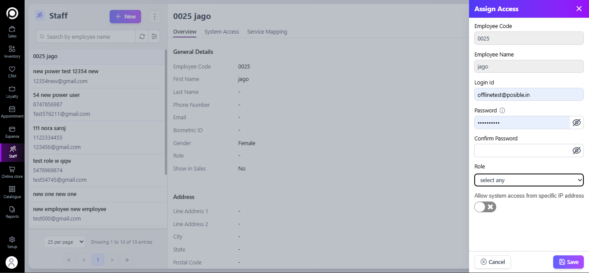Open the three-dot more options menu

154,16
